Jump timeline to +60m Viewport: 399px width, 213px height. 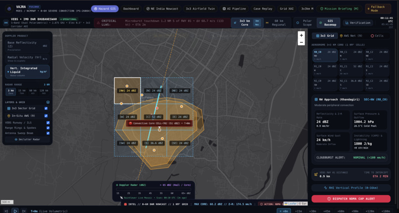pyautogui.click(x=340, y=211)
